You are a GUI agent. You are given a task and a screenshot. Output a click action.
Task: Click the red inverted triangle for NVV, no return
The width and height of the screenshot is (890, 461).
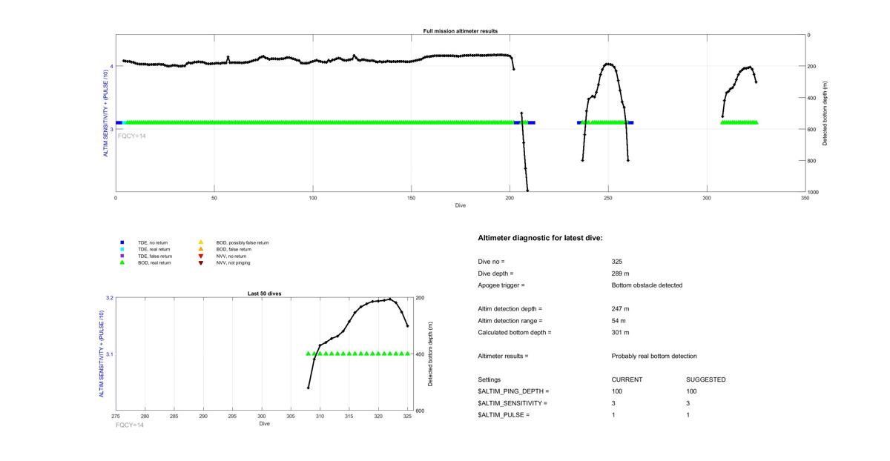201,256
